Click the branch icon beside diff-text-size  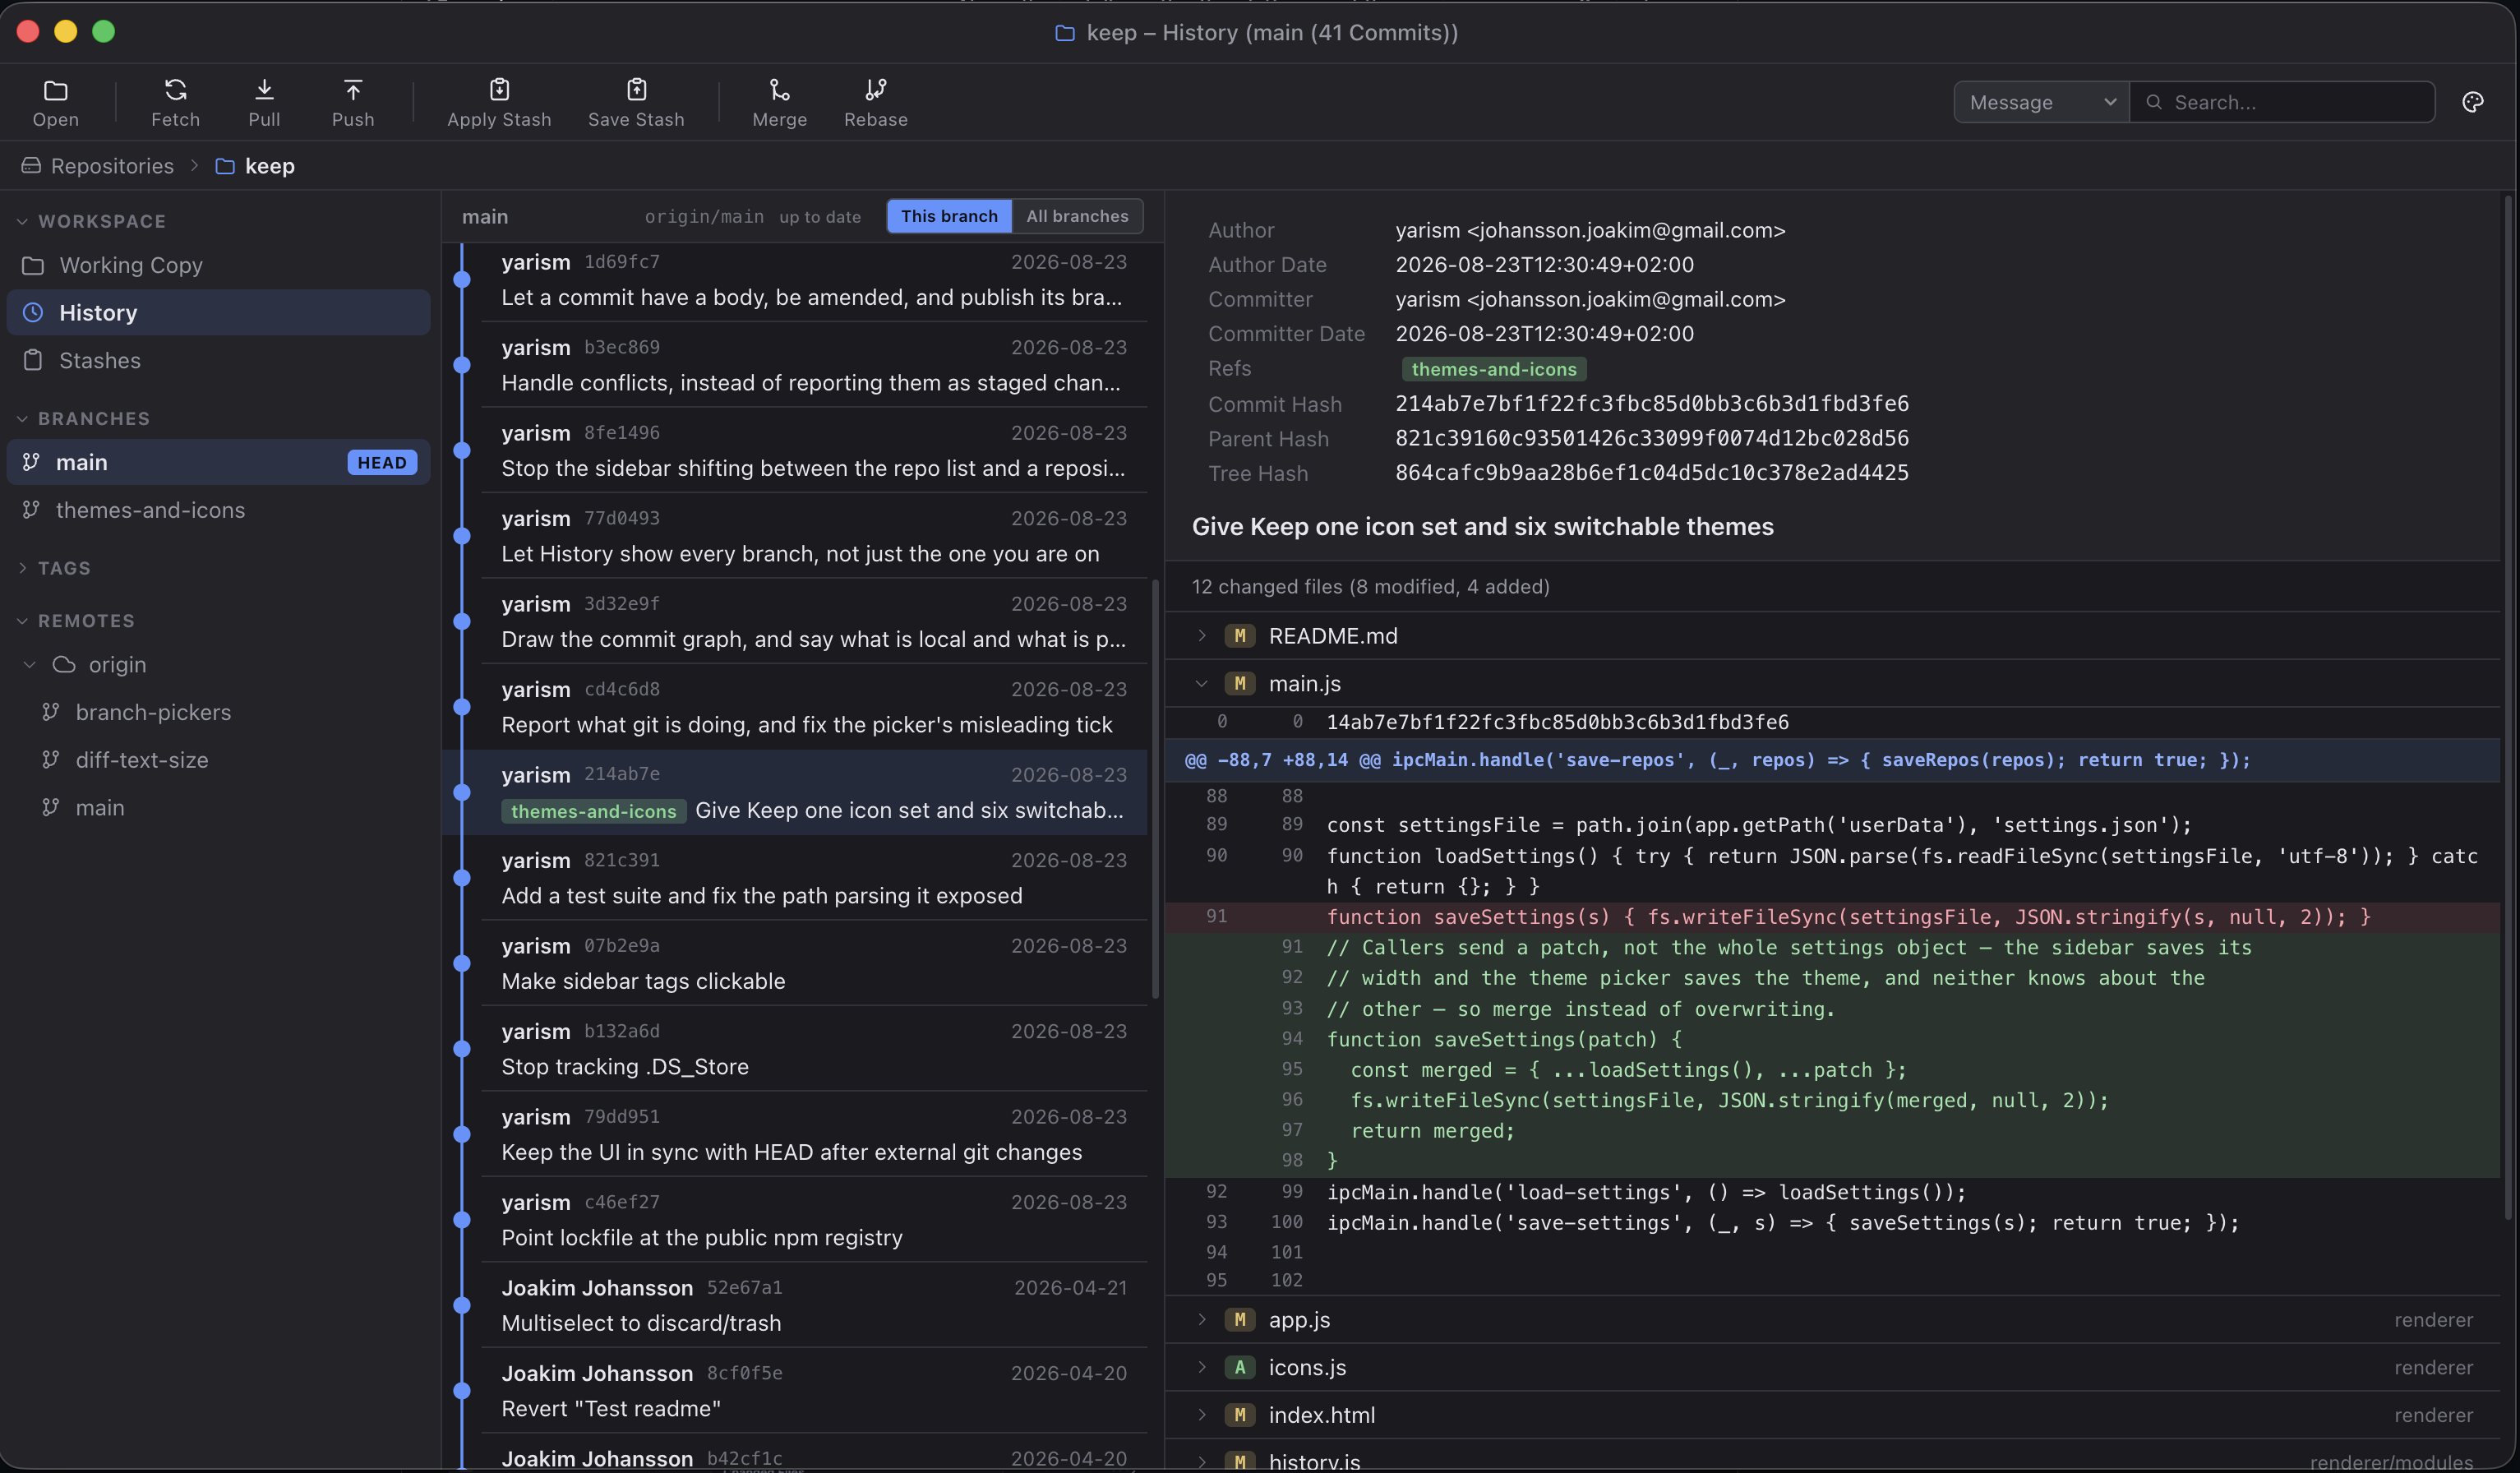tap(50, 759)
